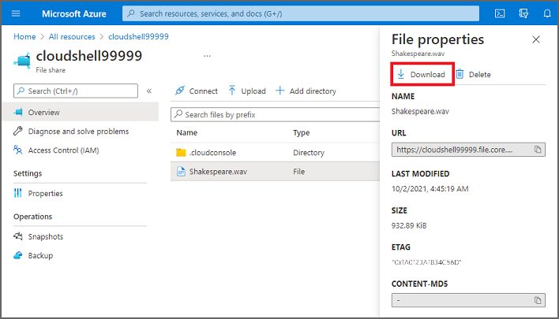This screenshot has width=559, height=319.
Task: Click the last modified date 10/2/2021, 4:45:19 AM
Action: tap(430, 189)
